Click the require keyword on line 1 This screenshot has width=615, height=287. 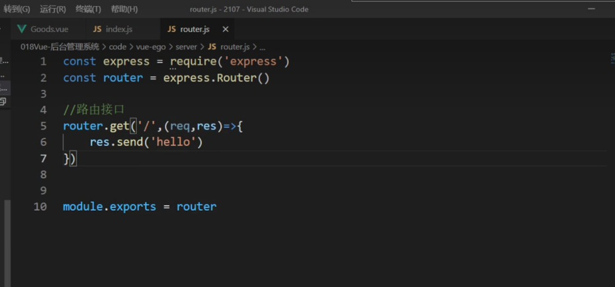(x=193, y=61)
